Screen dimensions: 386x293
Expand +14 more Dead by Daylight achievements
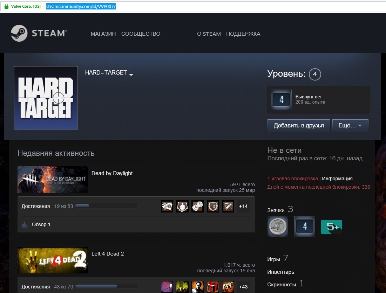(x=243, y=206)
